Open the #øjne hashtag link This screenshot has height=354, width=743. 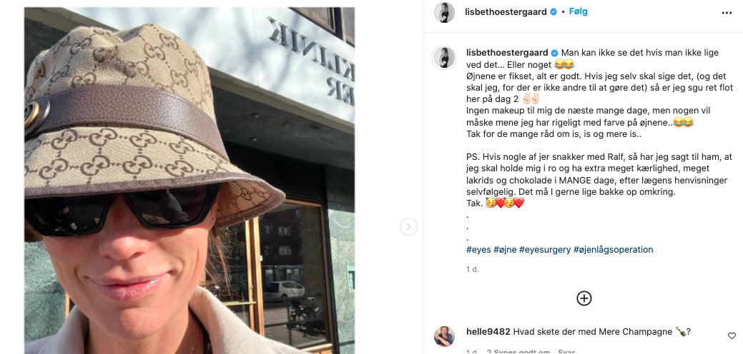tap(505, 250)
